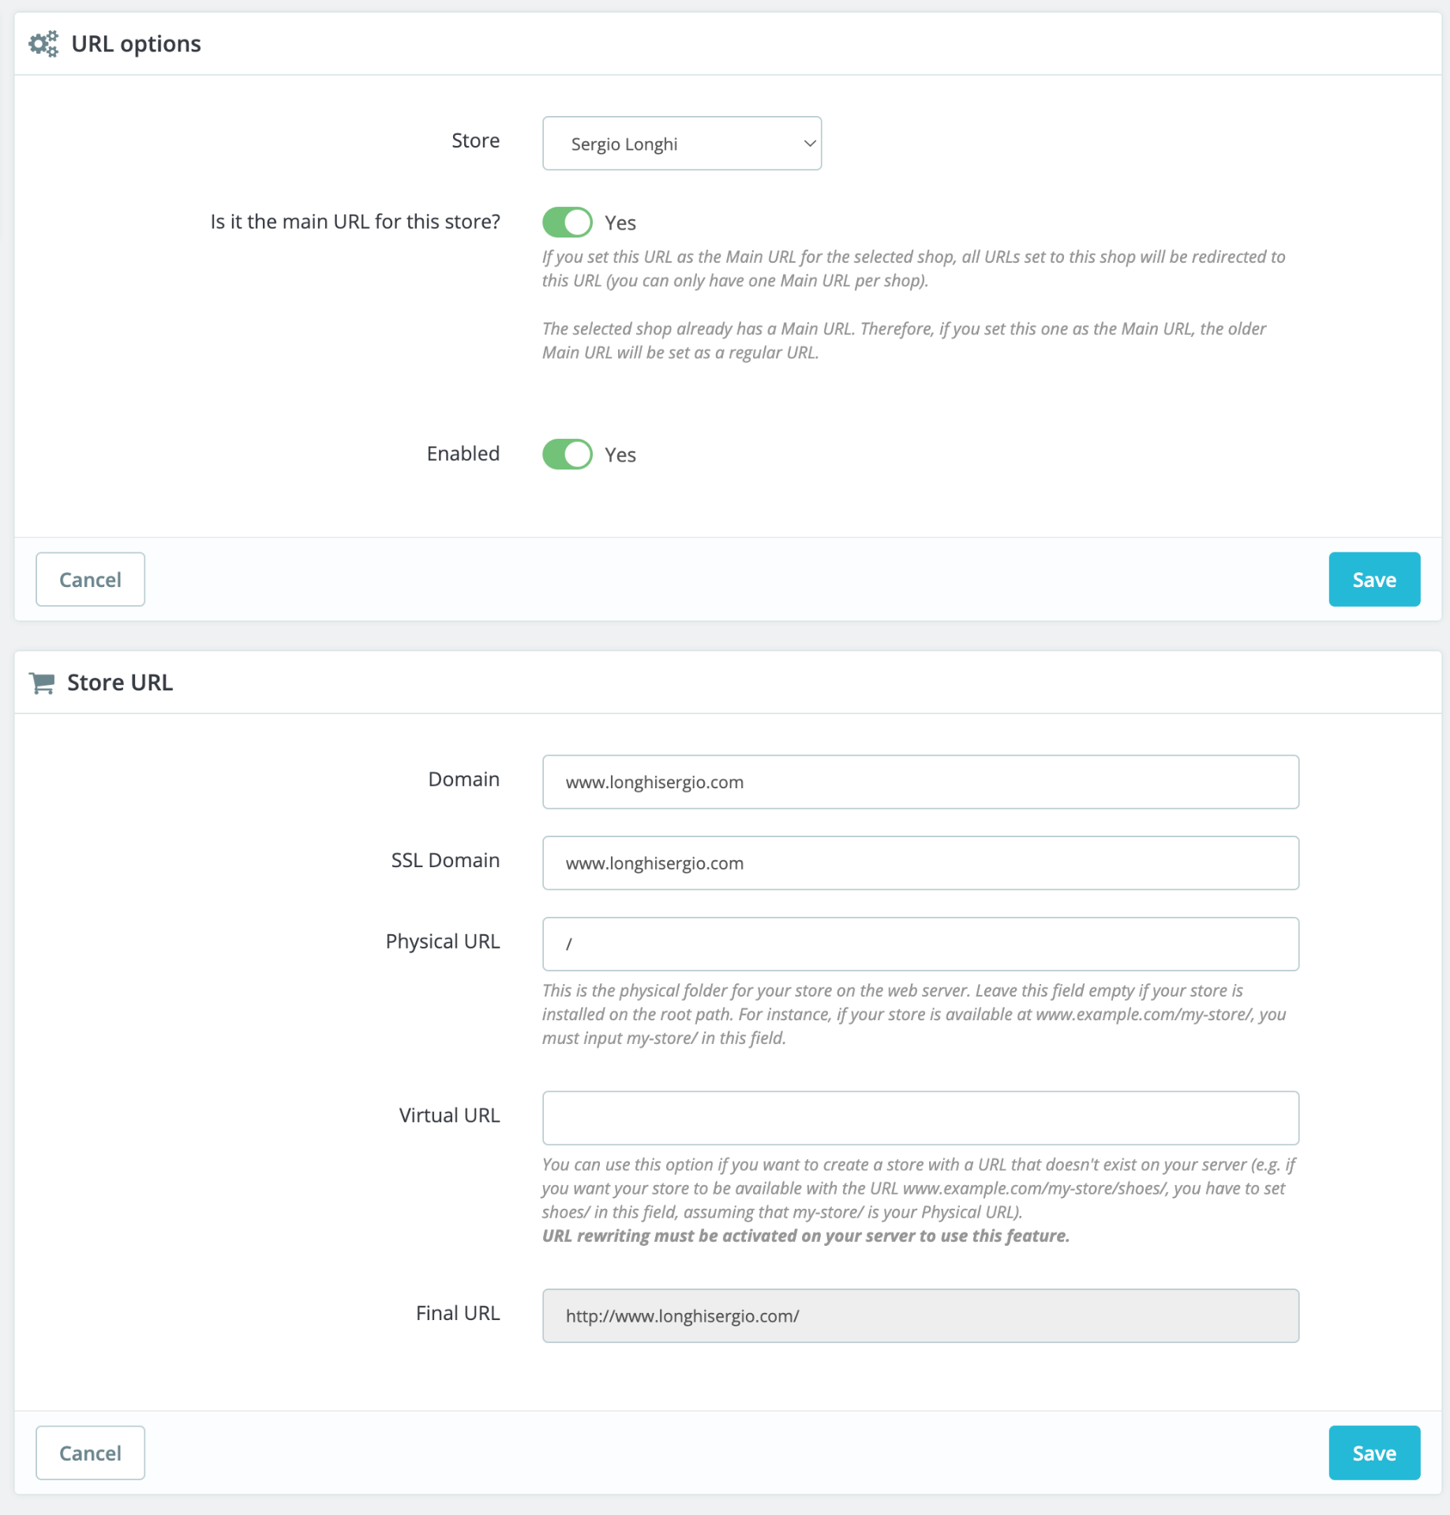Open the Store dropdown showing Sergio Longhi
1450x1515 pixels.
pos(681,144)
